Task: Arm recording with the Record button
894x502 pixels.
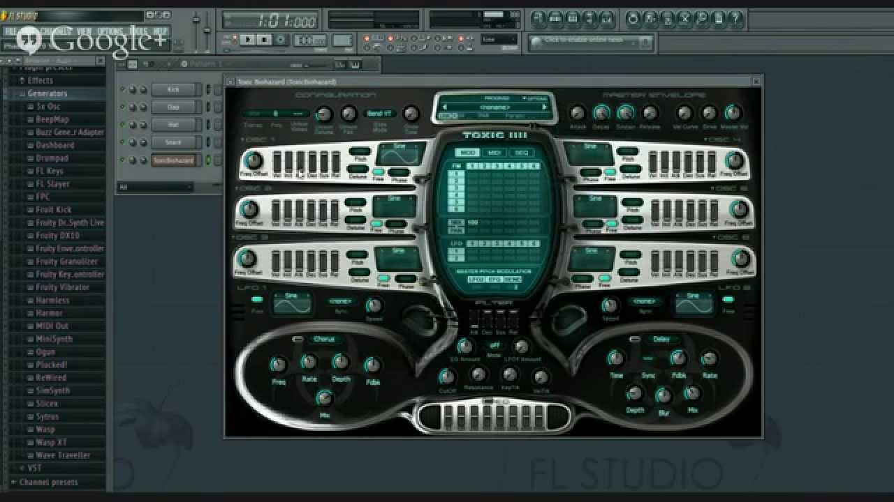Action: [x=280, y=40]
